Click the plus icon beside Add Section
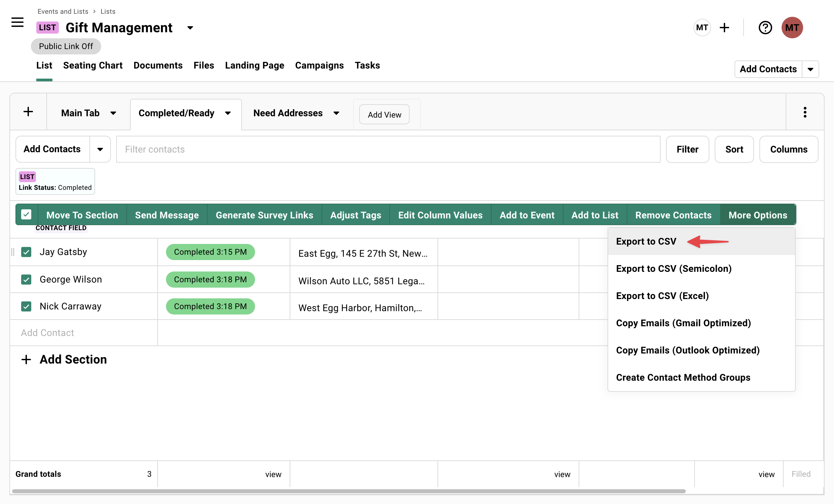The height and width of the screenshot is (504, 834). (26, 360)
